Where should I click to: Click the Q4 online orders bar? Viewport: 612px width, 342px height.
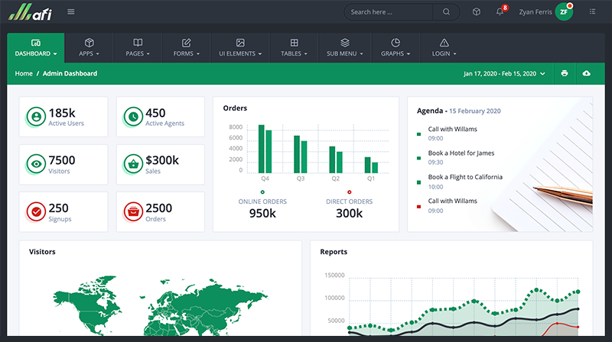click(262, 149)
